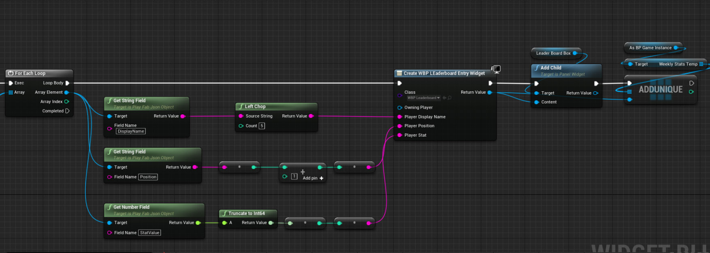This screenshot has height=253, width=710.
Task: Open the WBP Leaderboard class dropdown
Action: pos(424,98)
